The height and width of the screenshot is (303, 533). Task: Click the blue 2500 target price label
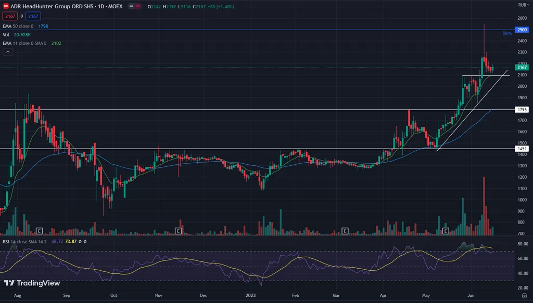[x=522, y=30]
